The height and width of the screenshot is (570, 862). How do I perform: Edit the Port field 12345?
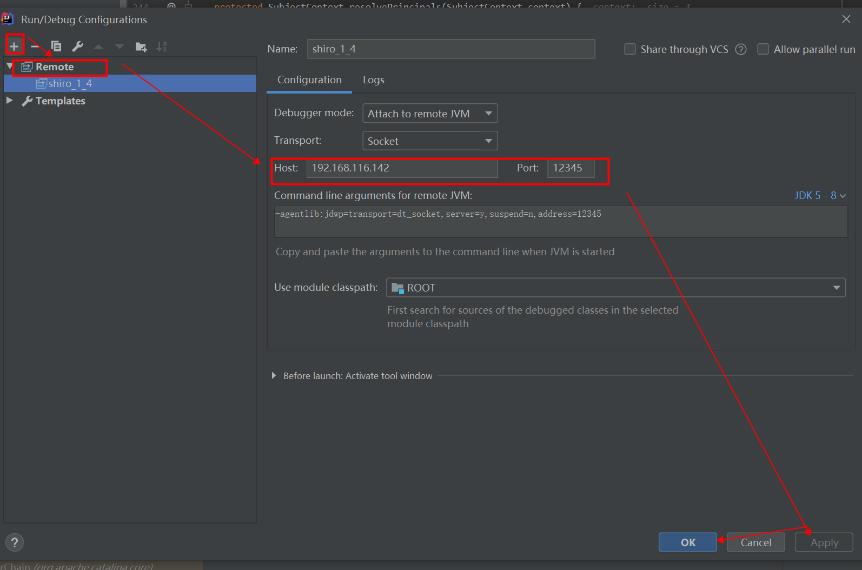(571, 168)
